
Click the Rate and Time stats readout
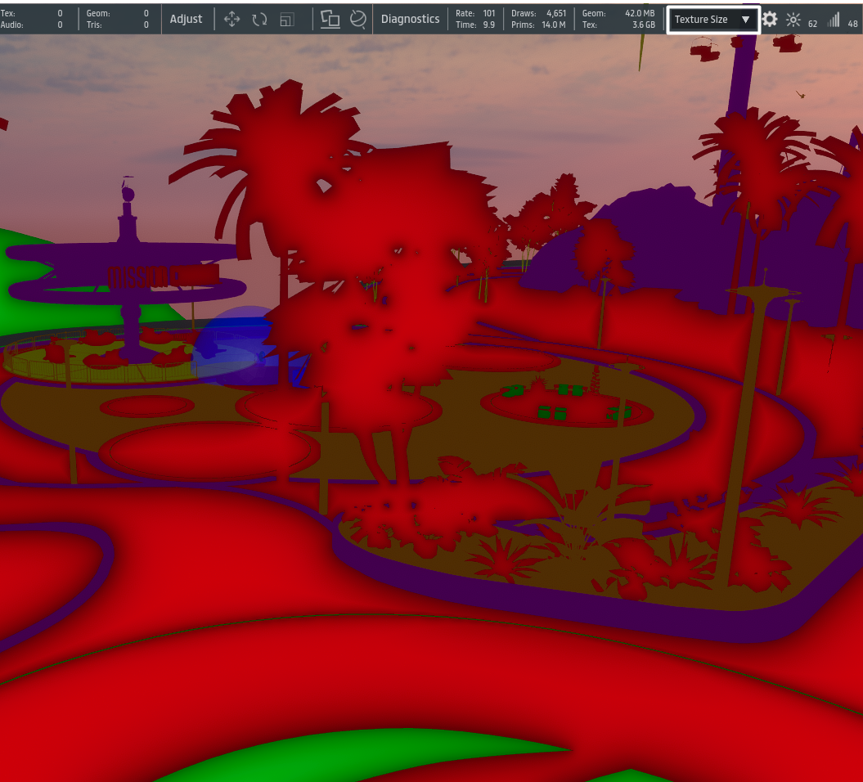pos(475,19)
